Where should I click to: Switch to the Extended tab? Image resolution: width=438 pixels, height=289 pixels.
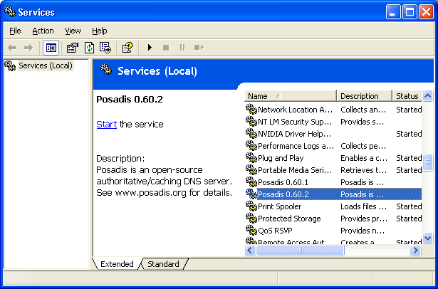(x=117, y=264)
